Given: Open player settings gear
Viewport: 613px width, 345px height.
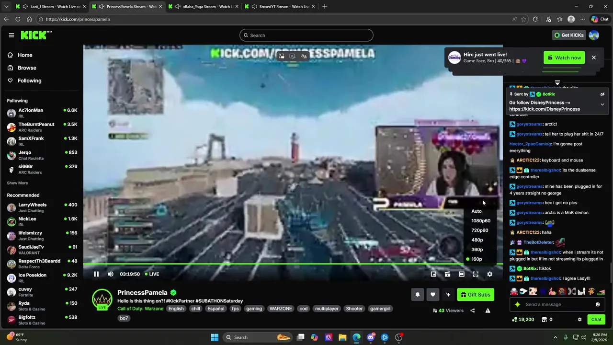Looking at the screenshot, I should point(489,274).
